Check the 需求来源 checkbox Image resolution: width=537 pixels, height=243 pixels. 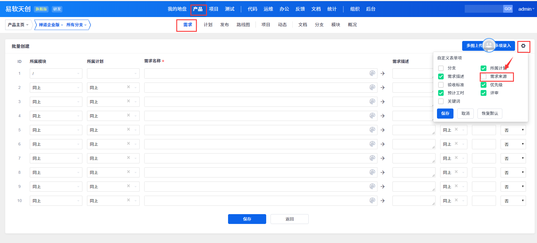pos(484,76)
